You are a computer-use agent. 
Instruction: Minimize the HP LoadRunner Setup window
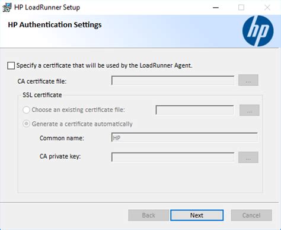pyautogui.click(x=216, y=8)
